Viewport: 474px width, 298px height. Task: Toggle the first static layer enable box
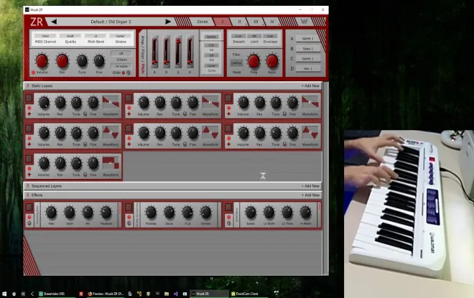click(x=29, y=98)
